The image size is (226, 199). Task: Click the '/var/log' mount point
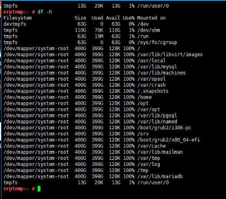click(x=149, y=164)
